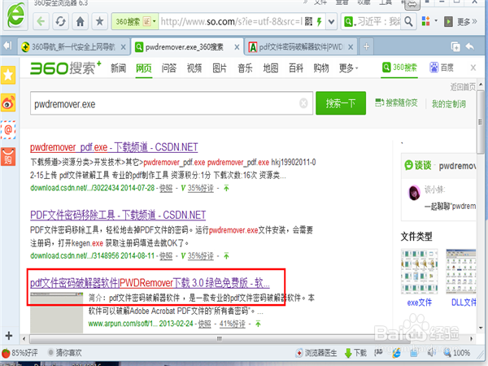Close the pwdremover.exe_360搜索 tab
This screenshot has width=488, height=366.
click(237, 47)
